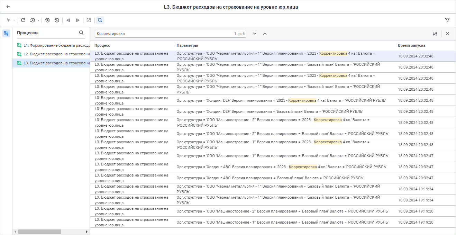Click the Корректировка search input field
The height and width of the screenshot is (235, 456).
(164, 34)
